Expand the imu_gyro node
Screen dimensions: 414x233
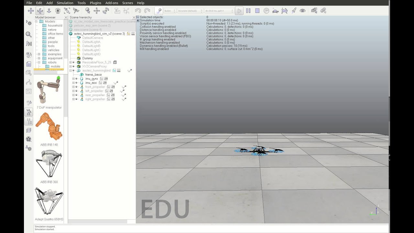tap(73, 79)
